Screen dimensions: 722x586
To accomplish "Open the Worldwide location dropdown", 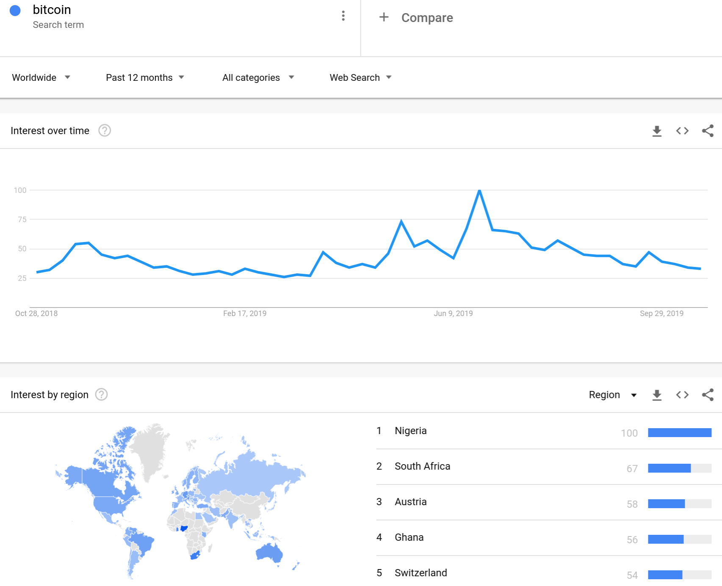I will tap(41, 77).
